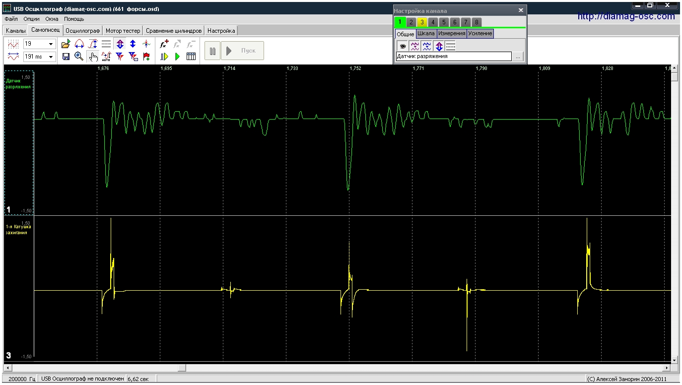The image size is (682, 385).
Task: Open the Измерения tab in channel settings
Action: [x=452, y=34]
